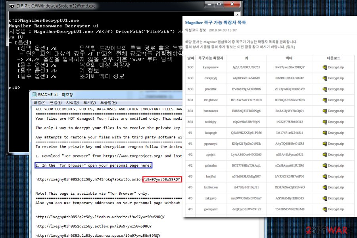The height and width of the screenshot is (238, 357).
Task: Click the Decrypt.zip icon in the prueitfik row
Action: point(325,89)
